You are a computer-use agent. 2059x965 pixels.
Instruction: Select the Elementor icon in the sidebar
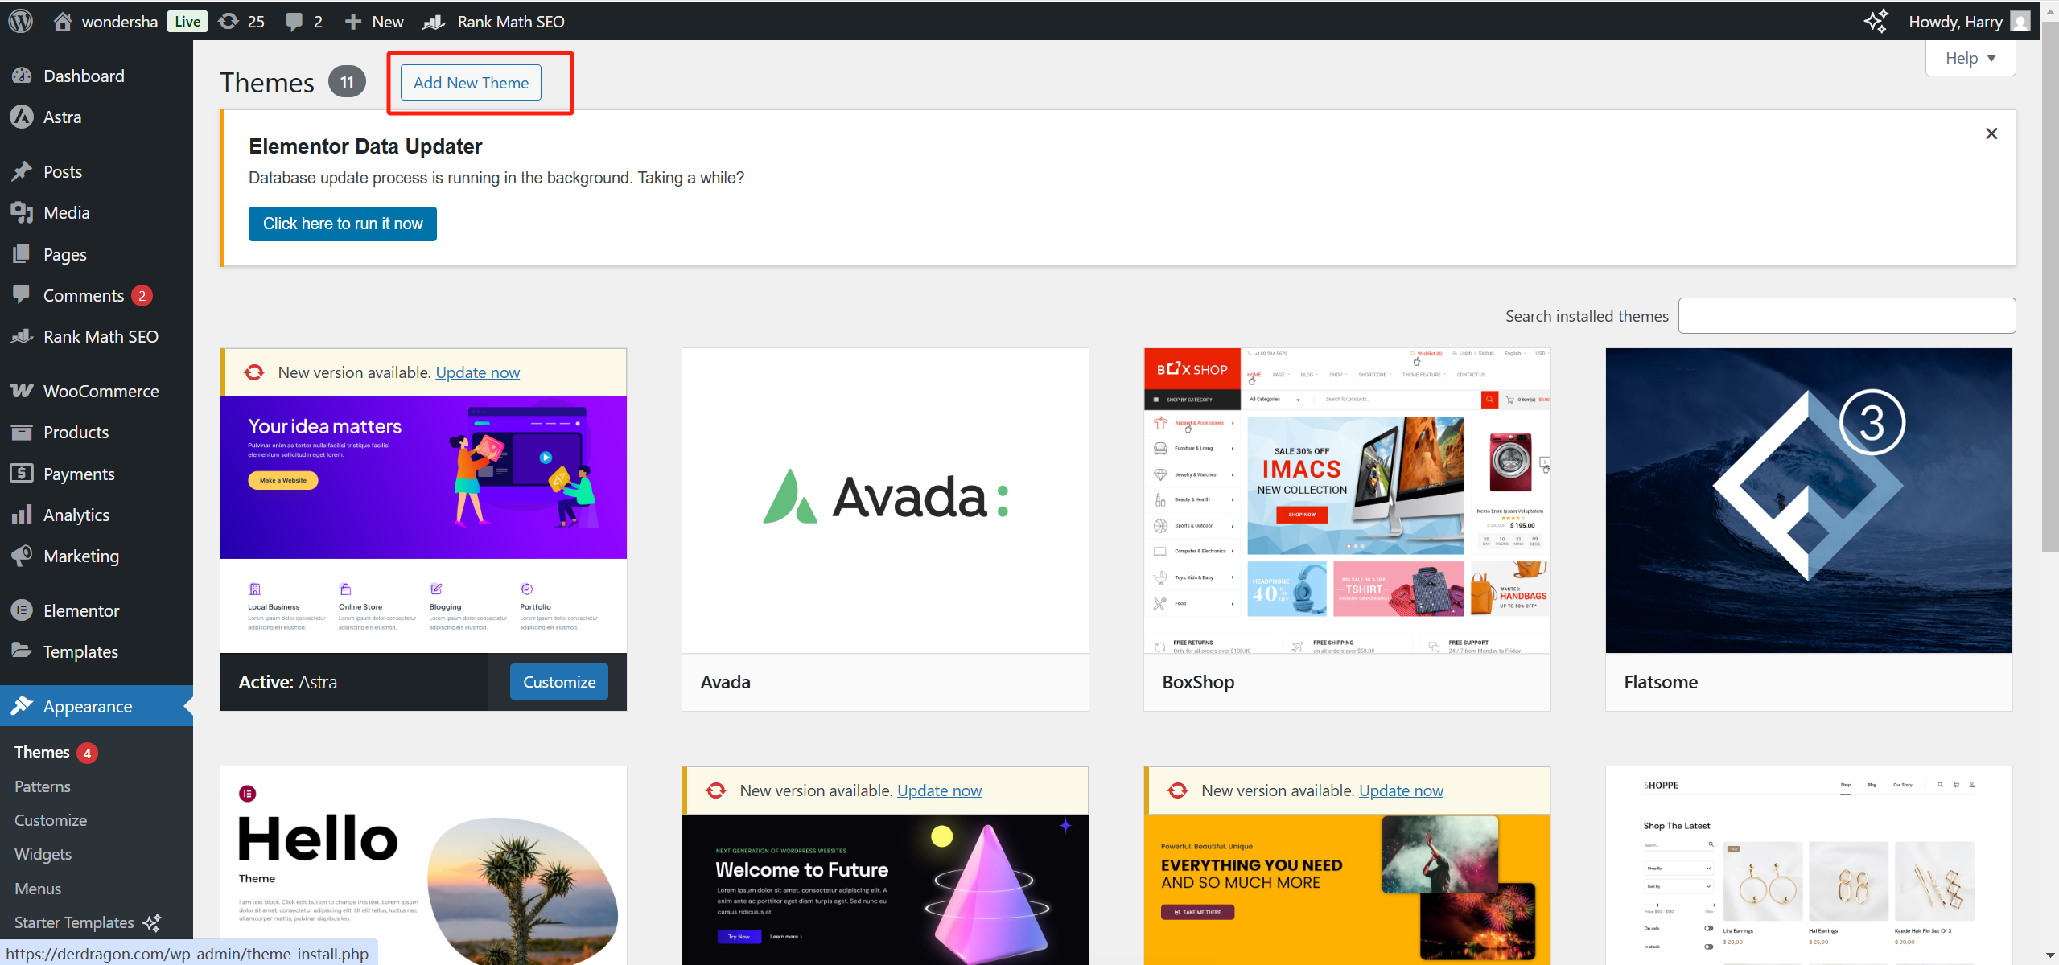(x=22, y=610)
